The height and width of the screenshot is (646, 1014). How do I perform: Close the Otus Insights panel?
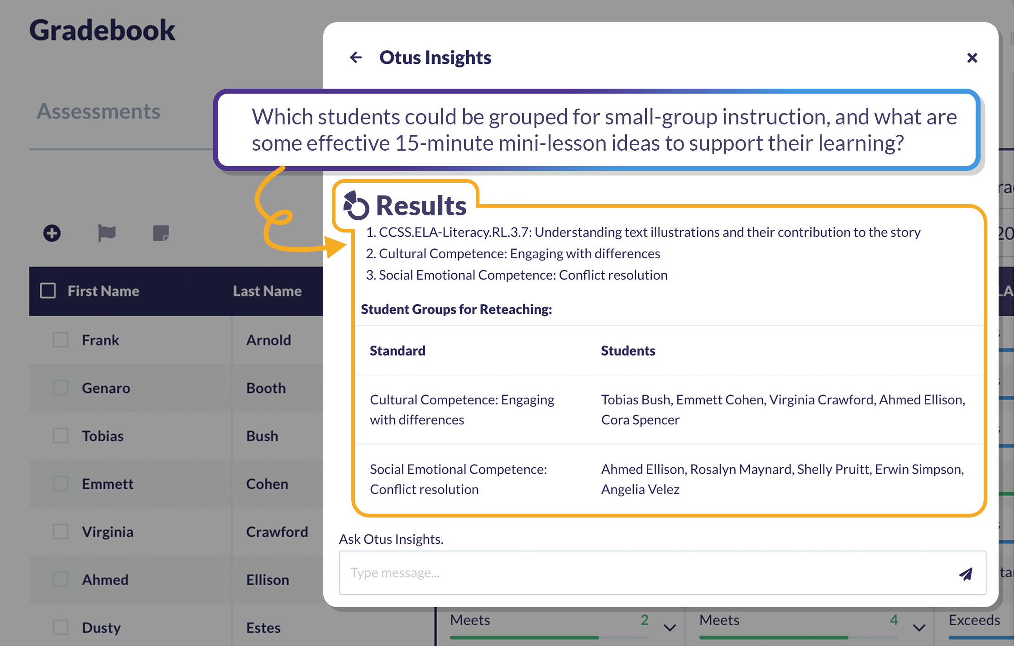point(972,57)
